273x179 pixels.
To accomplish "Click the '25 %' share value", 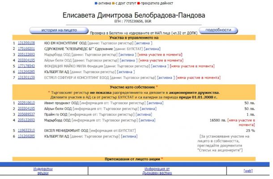I will coord(250,131).
